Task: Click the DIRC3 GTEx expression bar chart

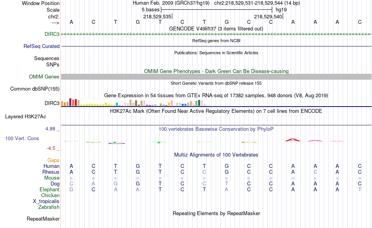Action: [135, 102]
